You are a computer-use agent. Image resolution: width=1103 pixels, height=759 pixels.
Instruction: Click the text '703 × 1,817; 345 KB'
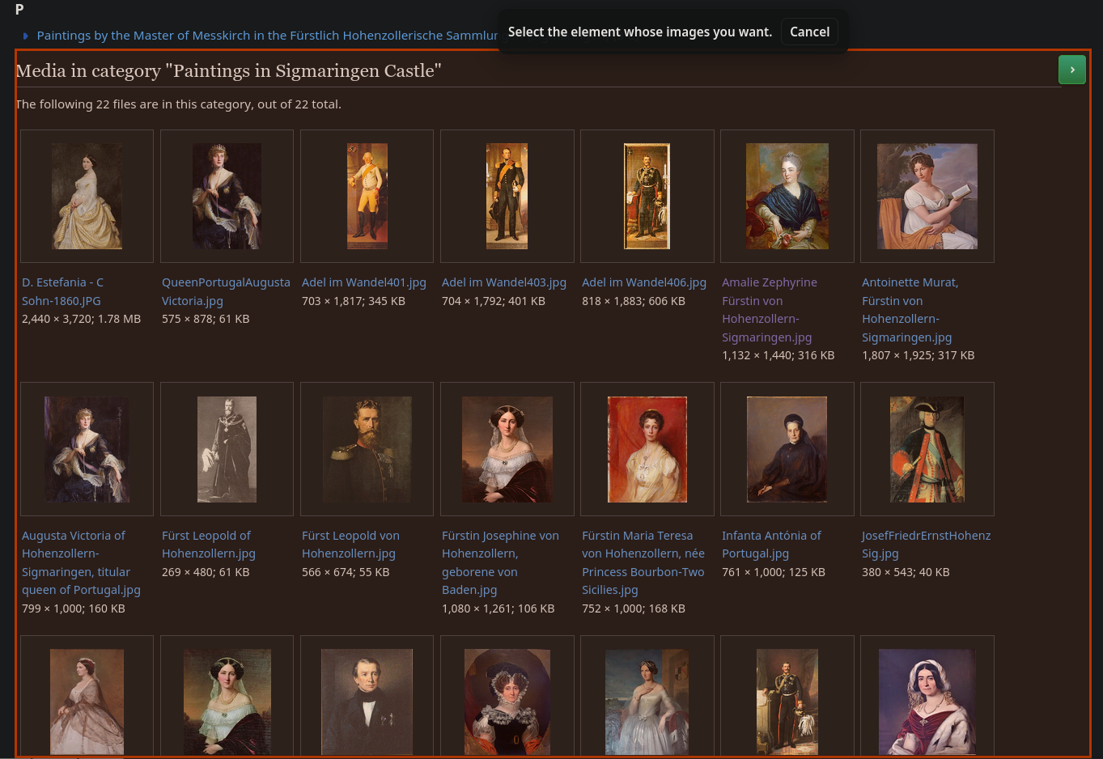(354, 301)
